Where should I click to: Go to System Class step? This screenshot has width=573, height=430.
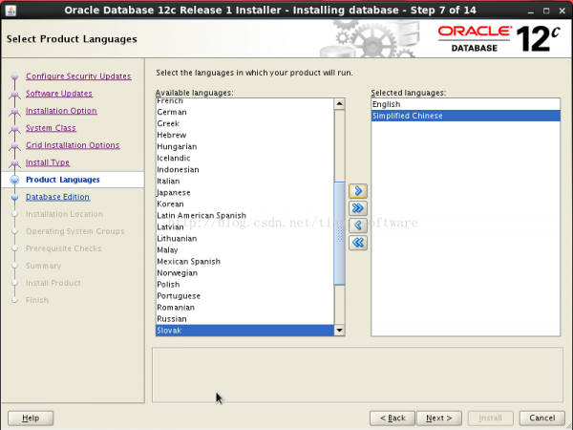pos(51,128)
